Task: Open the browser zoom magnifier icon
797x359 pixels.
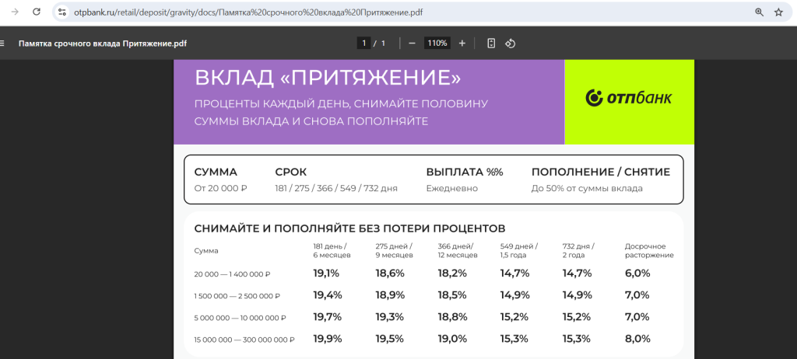Action: click(x=760, y=12)
